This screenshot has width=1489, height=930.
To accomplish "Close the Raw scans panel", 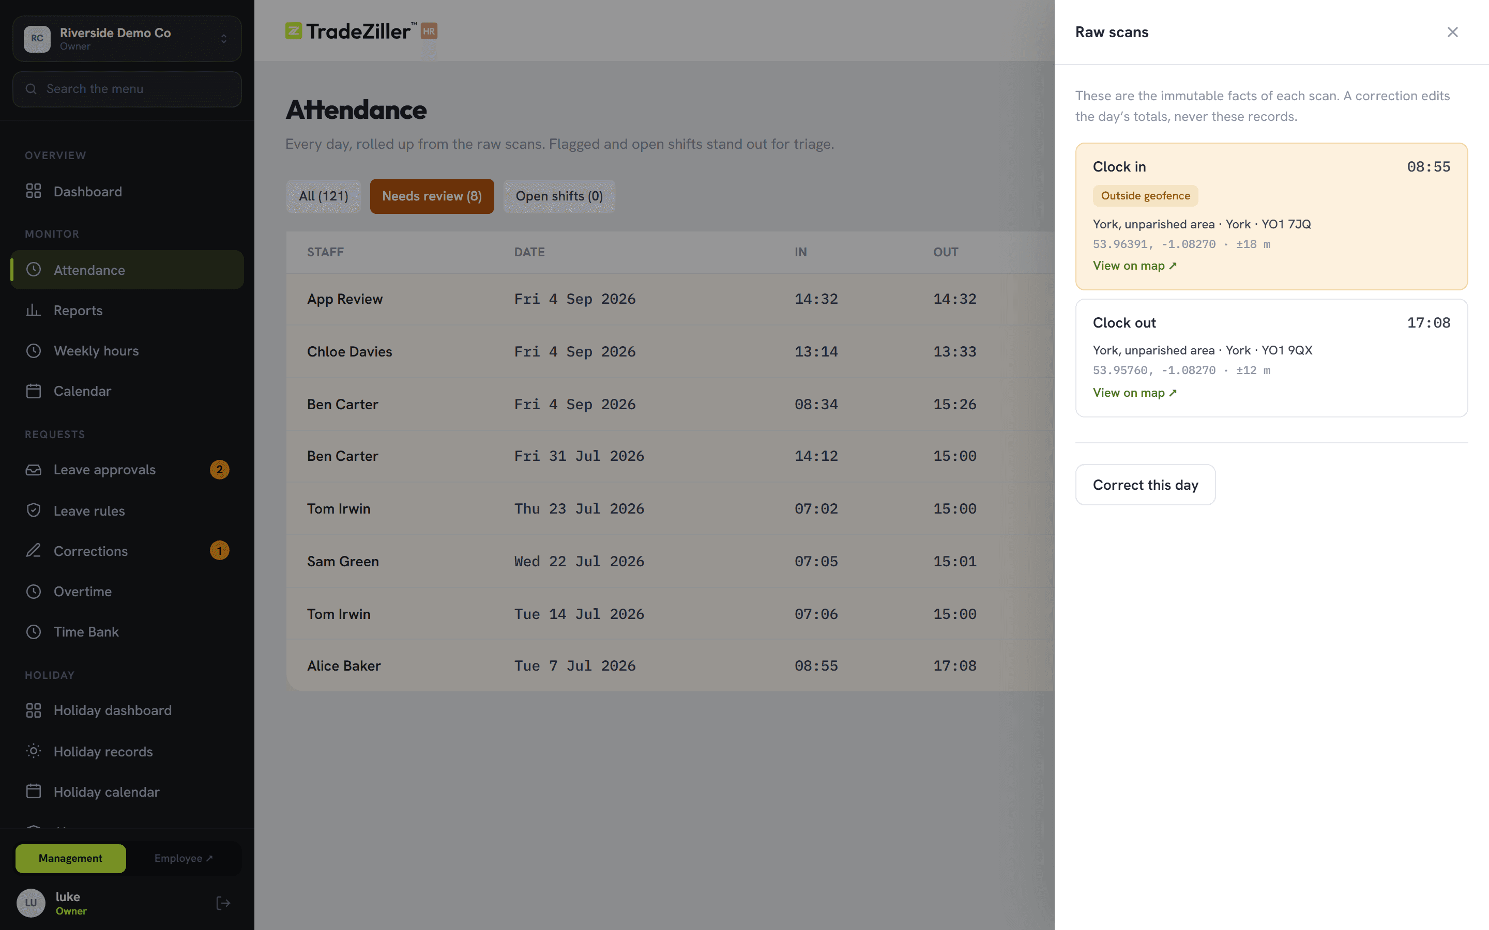I will 1452,32.
